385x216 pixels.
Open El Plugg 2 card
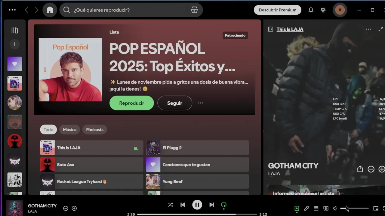(x=197, y=148)
